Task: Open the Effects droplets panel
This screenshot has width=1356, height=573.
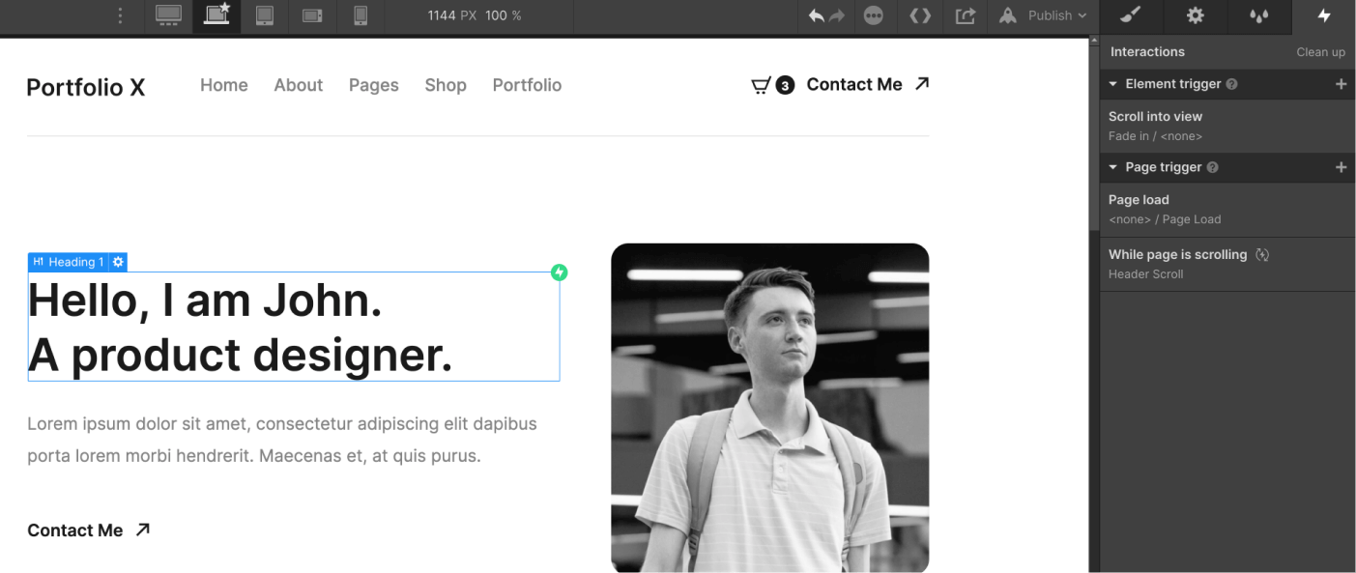Action: (x=1258, y=15)
